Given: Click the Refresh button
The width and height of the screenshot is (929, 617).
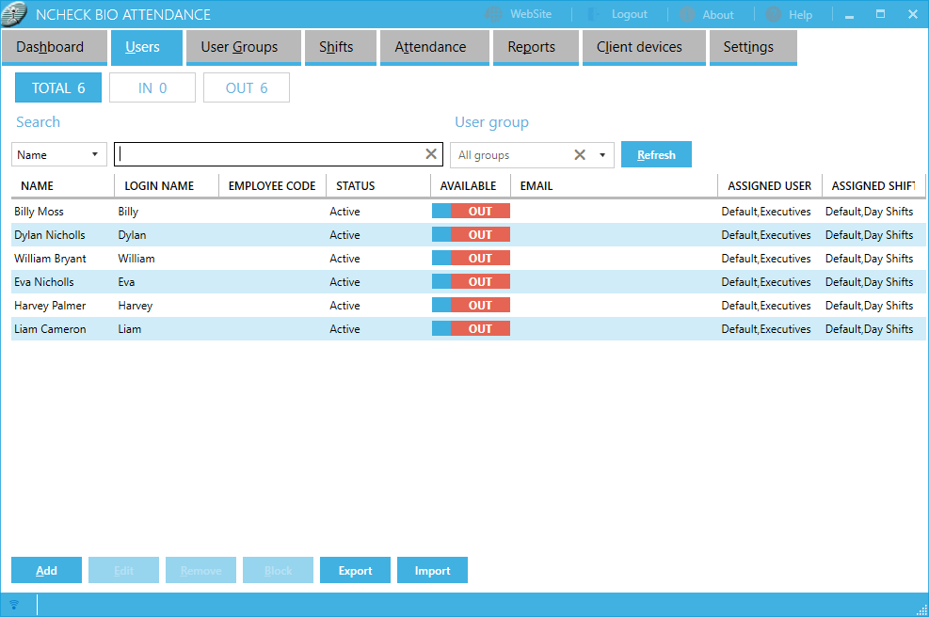Looking at the screenshot, I should (x=656, y=155).
